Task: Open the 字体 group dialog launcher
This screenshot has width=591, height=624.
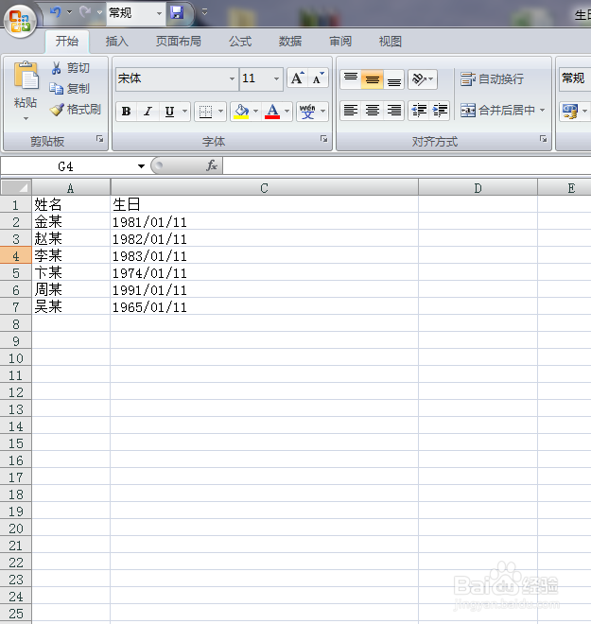Action: [324, 139]
